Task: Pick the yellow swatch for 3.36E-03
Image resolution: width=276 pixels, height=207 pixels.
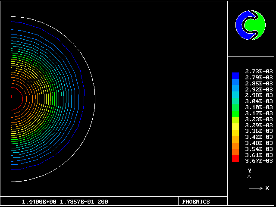Action: click(x=235, y=131)
